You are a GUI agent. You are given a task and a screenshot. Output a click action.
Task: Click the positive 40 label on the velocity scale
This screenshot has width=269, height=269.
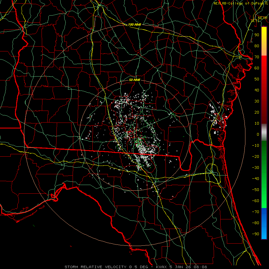coord(257,90)
